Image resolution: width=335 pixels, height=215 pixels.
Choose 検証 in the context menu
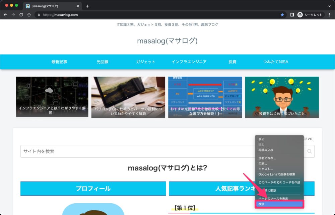(279, 204)
